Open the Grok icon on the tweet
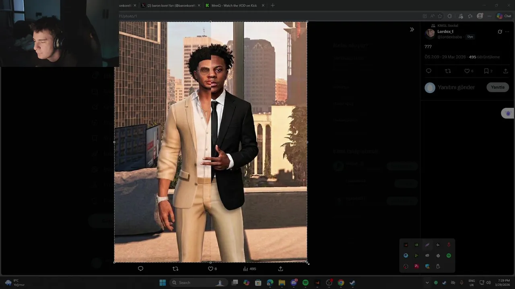Image resolution: width=515 pixels, height=289 pixels. [x=500, y=32]
